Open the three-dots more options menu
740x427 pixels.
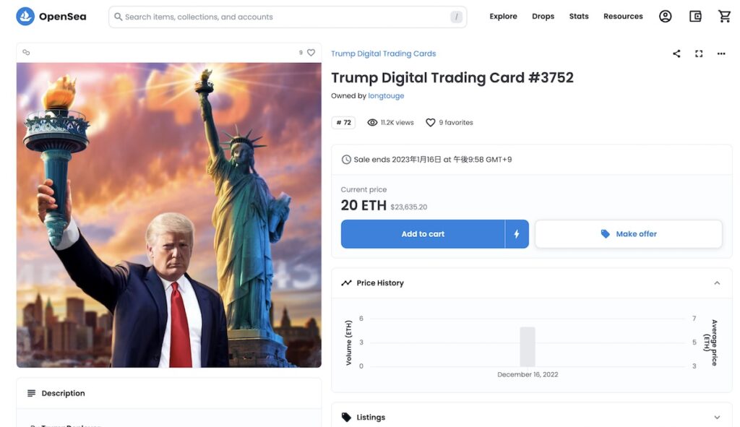[x=721, y=53]
